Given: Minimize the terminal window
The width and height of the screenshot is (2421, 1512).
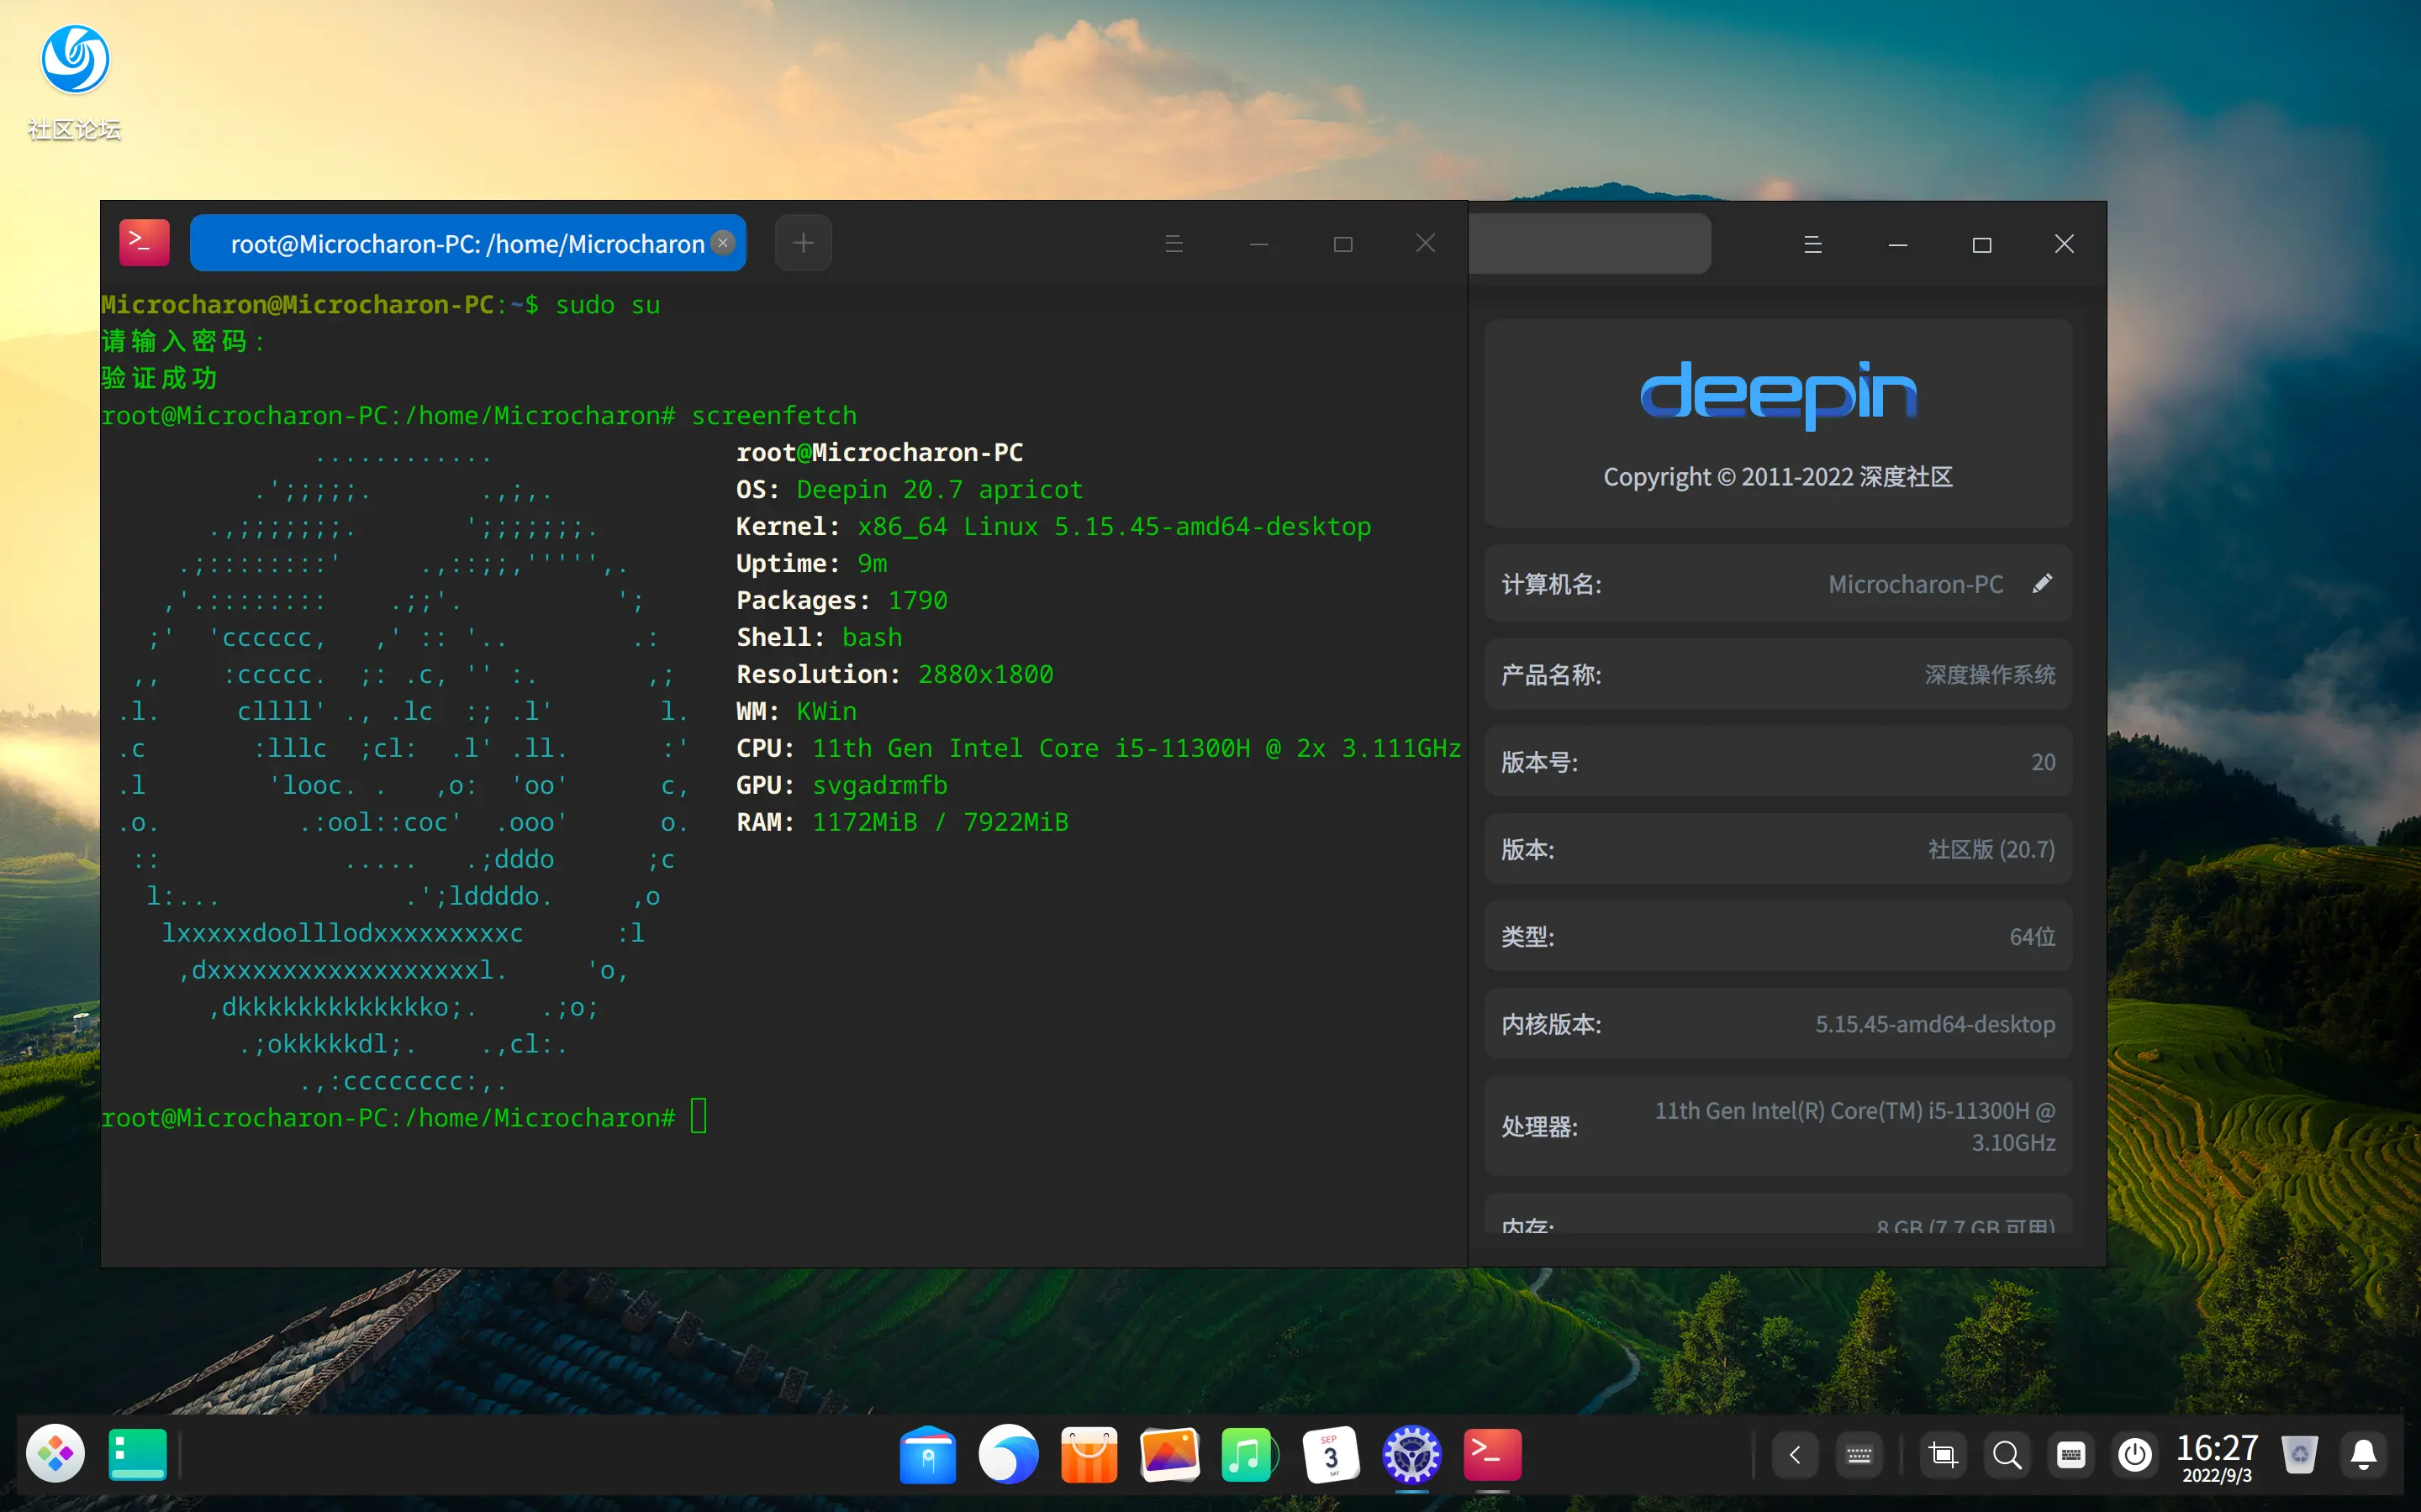Looking at the screenshot, I should pos(1259,243).
